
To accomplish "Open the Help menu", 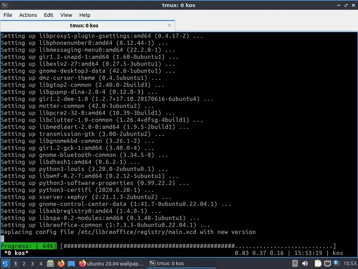I will click(85, 15).
